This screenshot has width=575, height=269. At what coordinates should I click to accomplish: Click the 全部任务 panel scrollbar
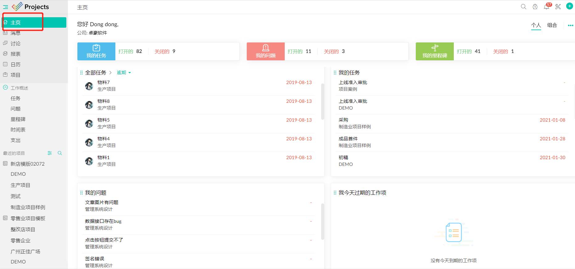coord(323,102)
